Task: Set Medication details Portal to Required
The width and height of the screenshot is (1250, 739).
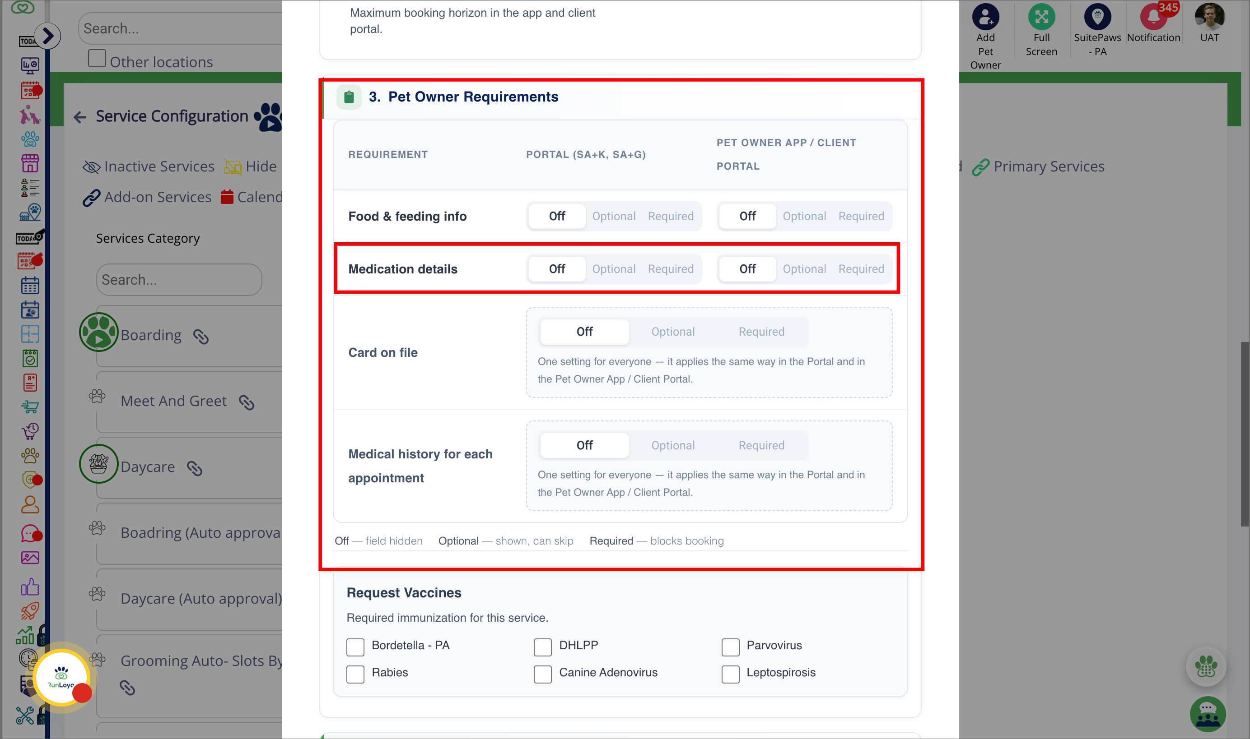Action: (x=671, y=269)
